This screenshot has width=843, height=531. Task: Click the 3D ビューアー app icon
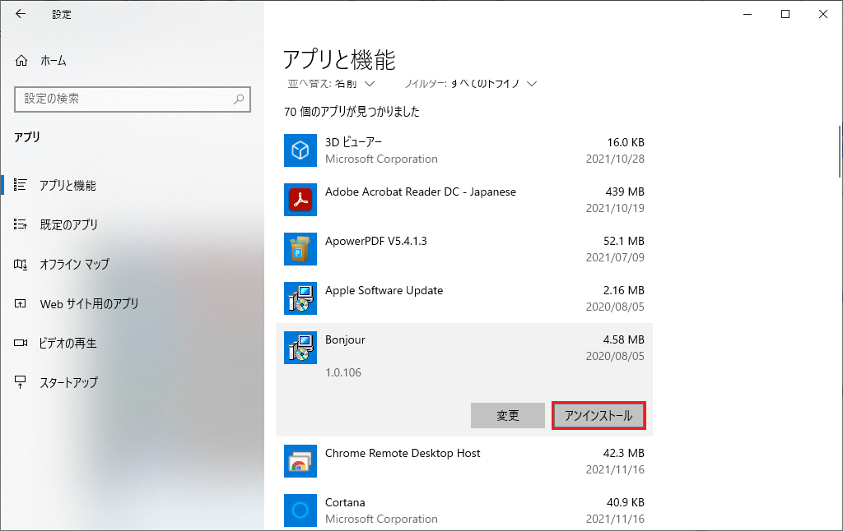[x=300, y=150]
